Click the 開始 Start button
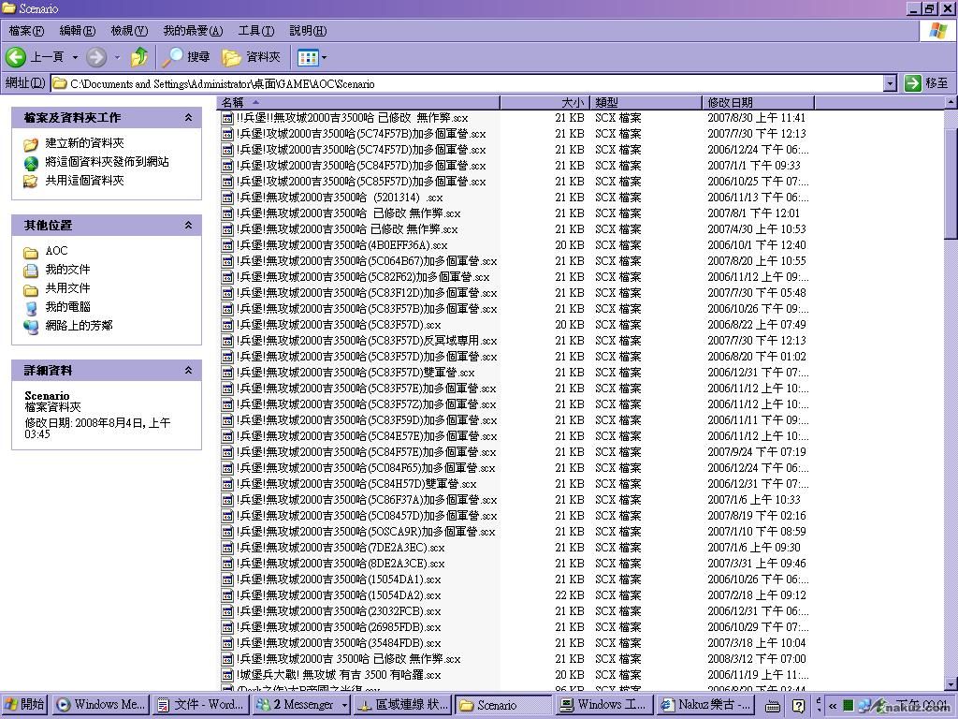 (24, 705)
